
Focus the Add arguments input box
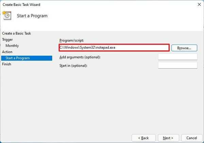pos(177,57)
